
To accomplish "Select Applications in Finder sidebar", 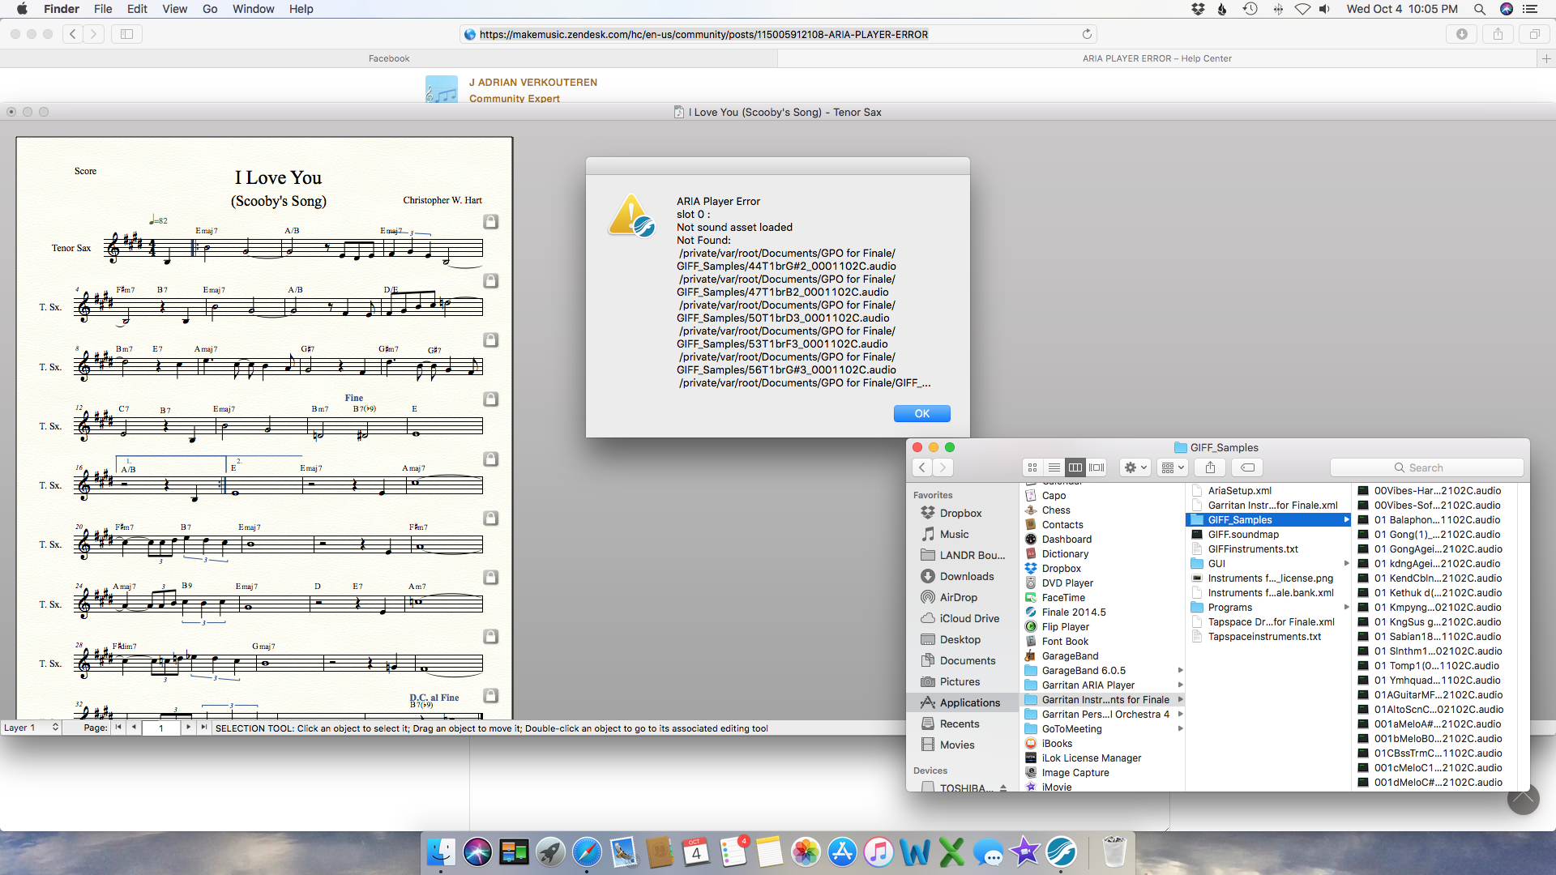I will point(969,702).
